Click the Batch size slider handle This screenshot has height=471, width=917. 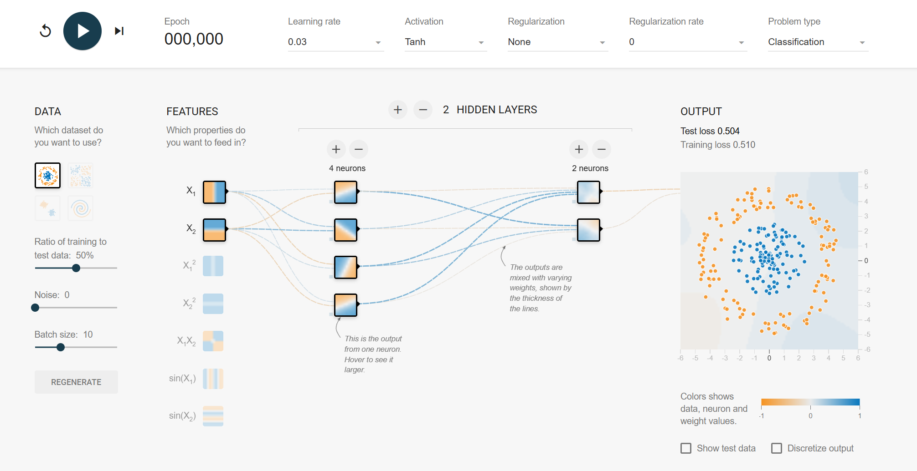pyautogui.click(x=60, y=347)
